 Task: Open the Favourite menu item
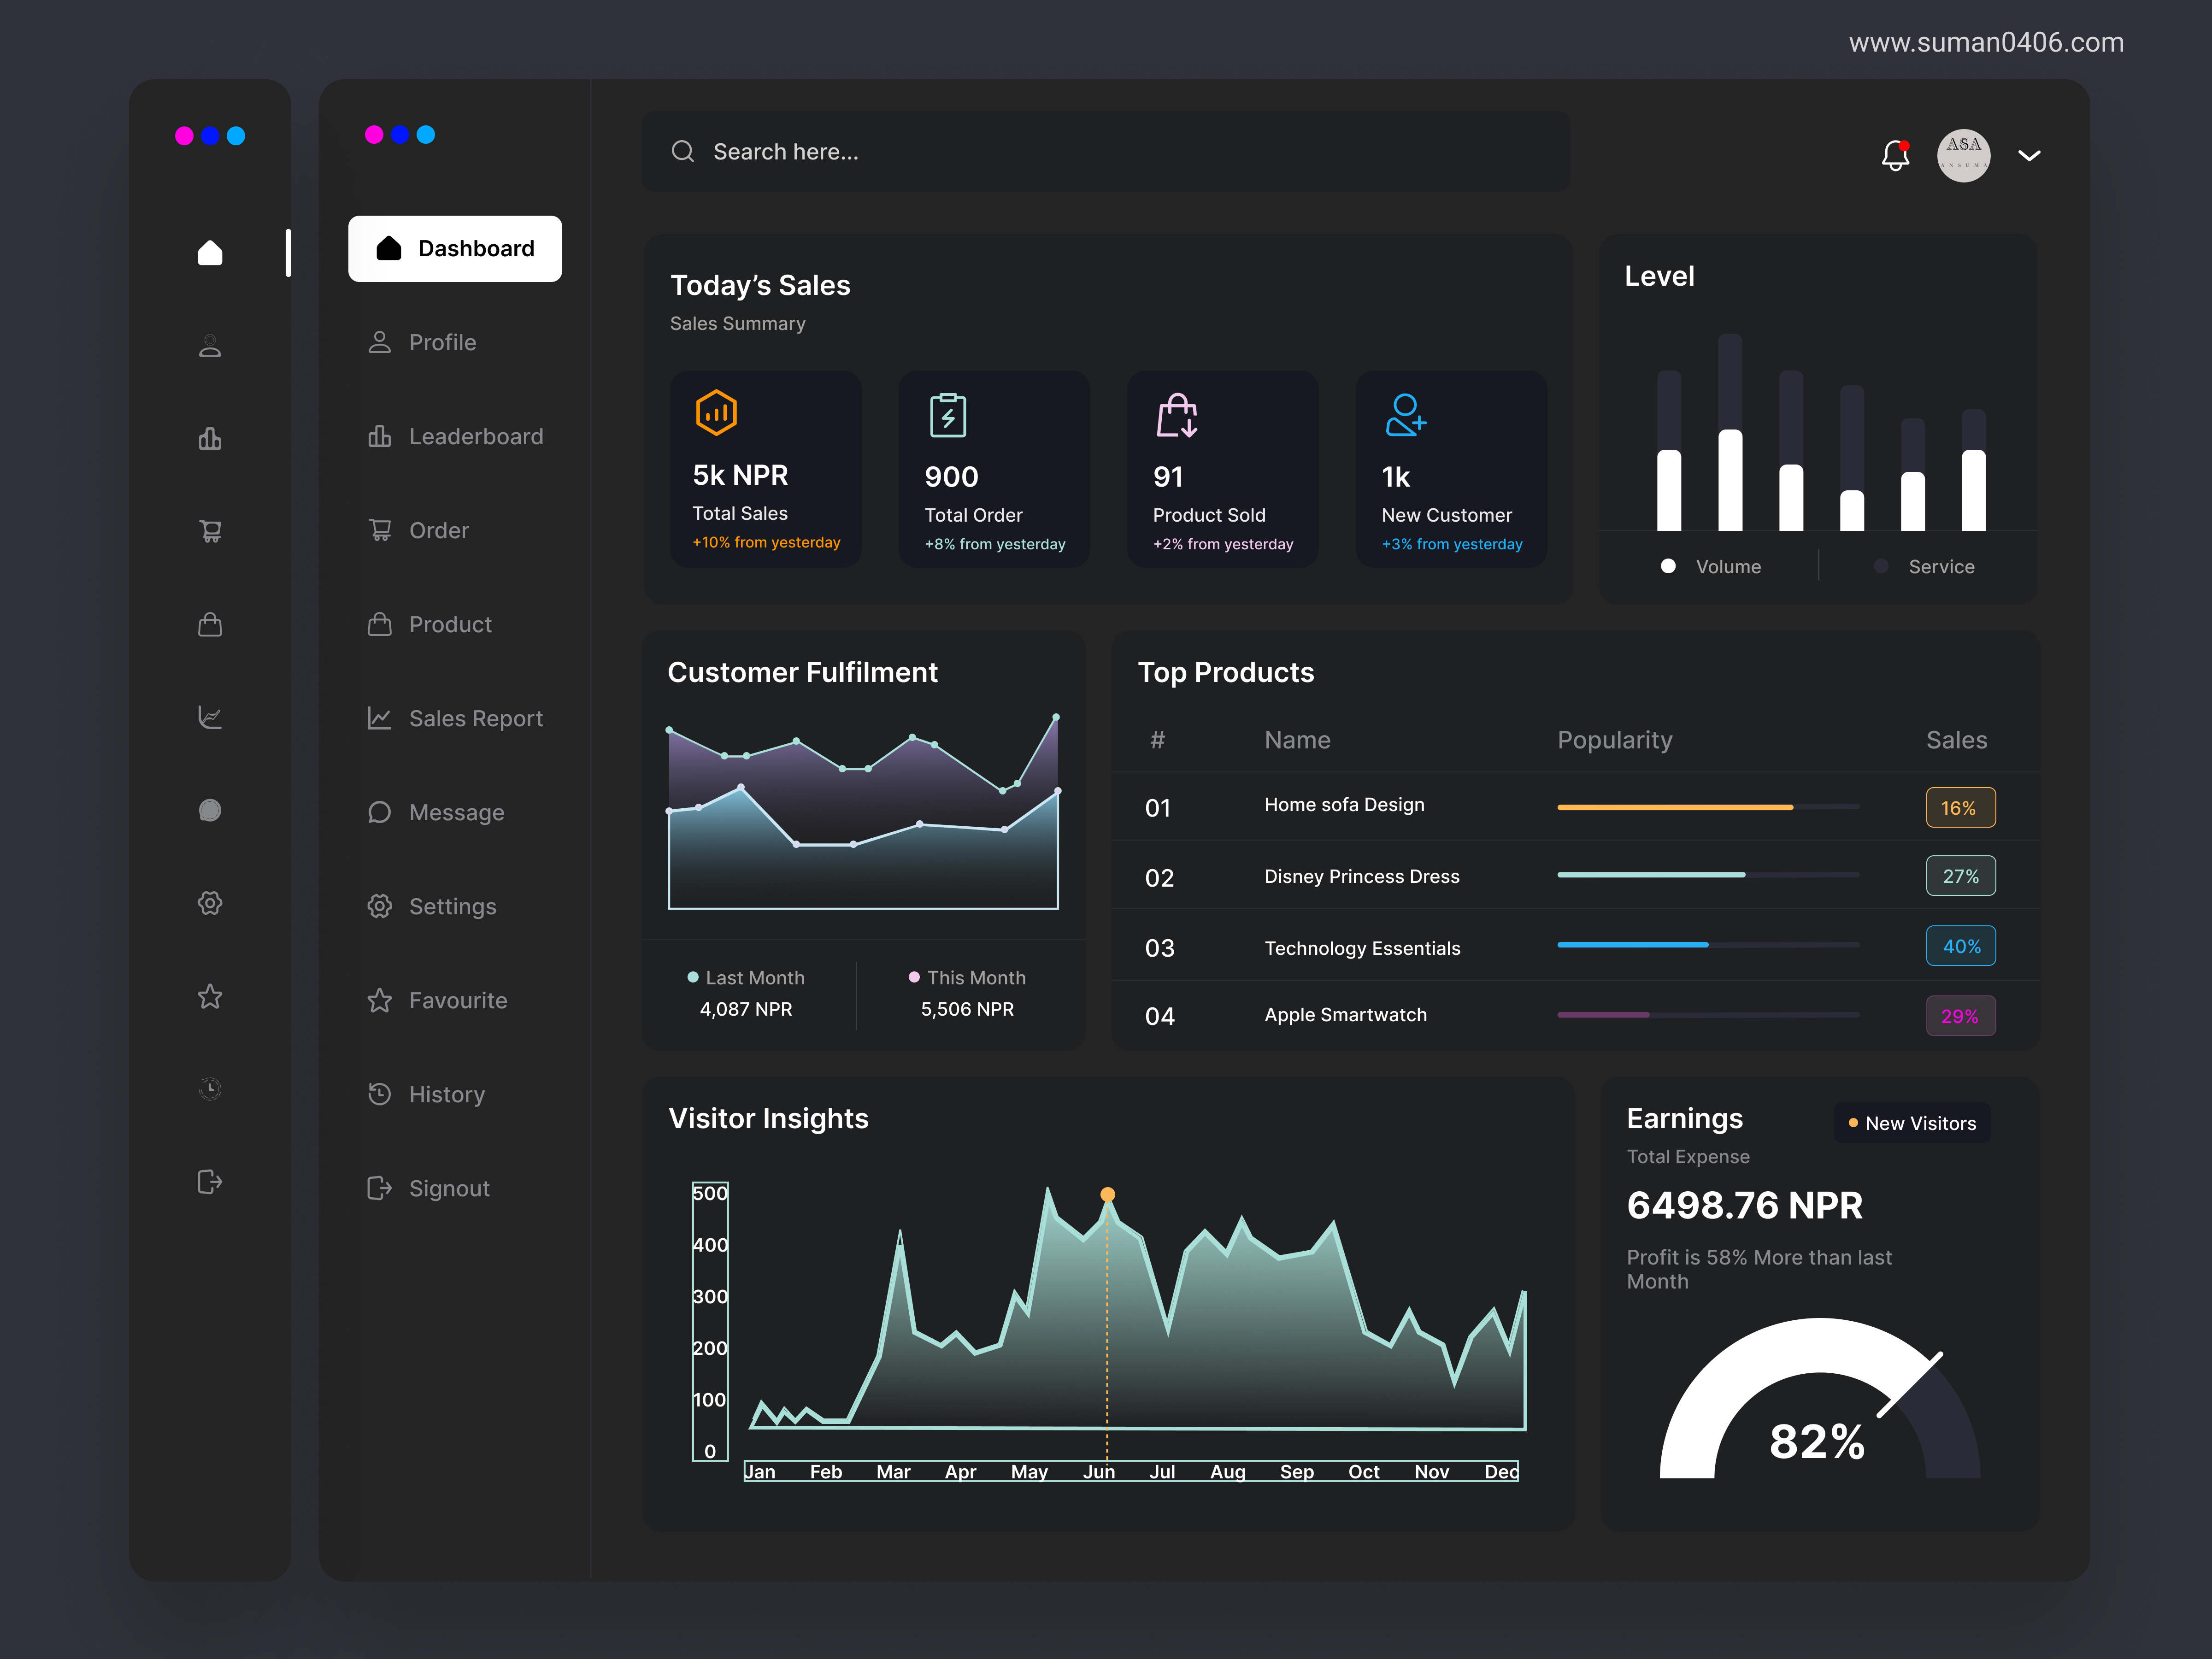tap(458, 1000)
